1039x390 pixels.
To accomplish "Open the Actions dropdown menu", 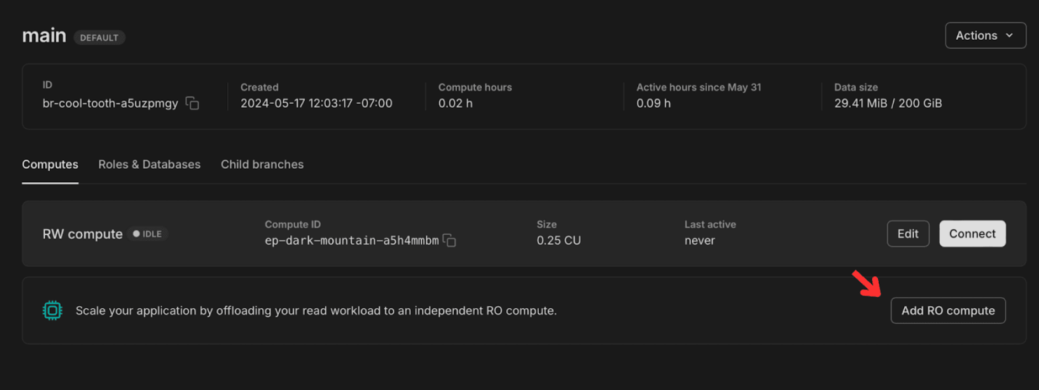I will click(x=985, y=35).
